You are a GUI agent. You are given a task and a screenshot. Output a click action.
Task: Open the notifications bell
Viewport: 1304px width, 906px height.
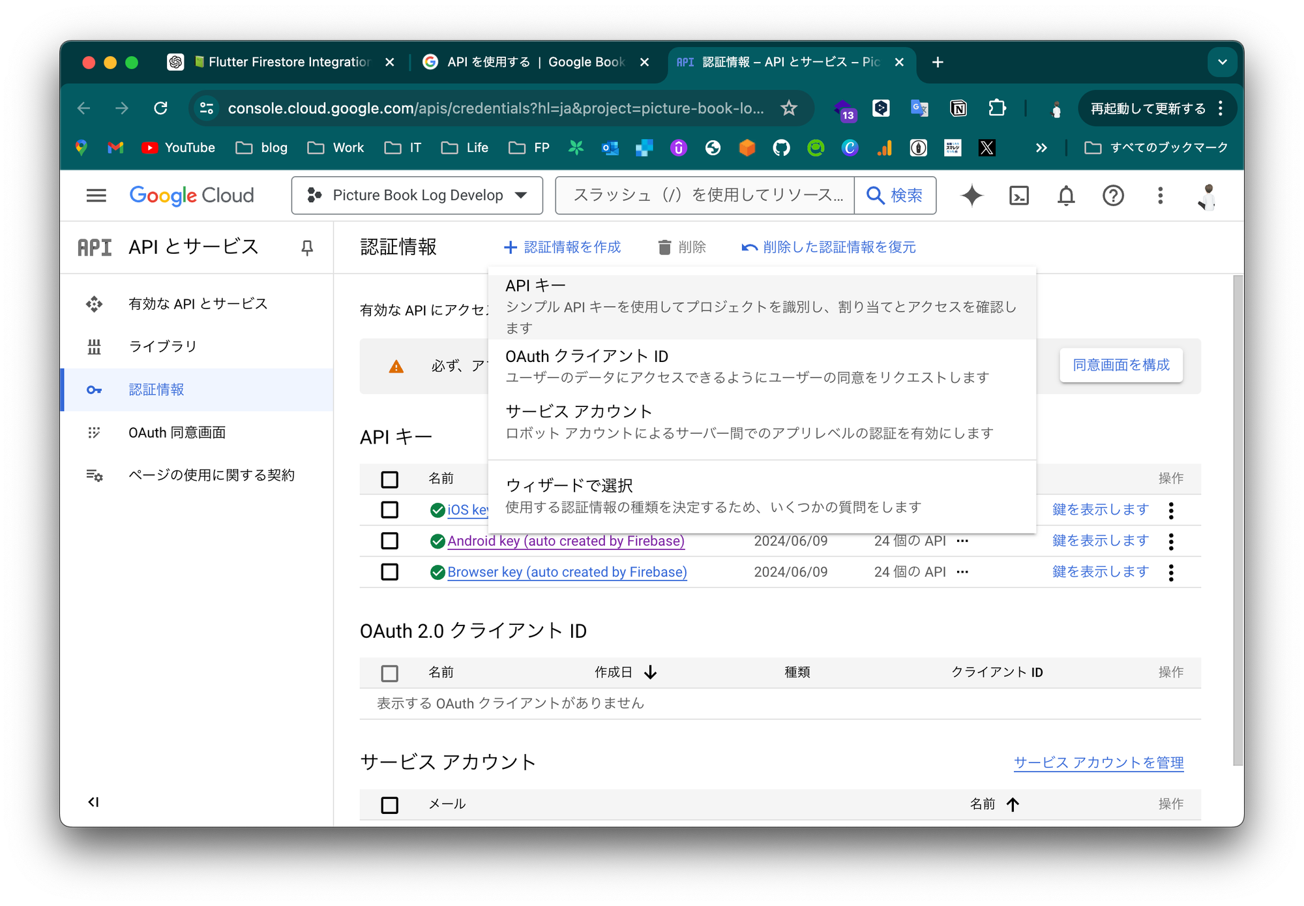coord(1066,195)
